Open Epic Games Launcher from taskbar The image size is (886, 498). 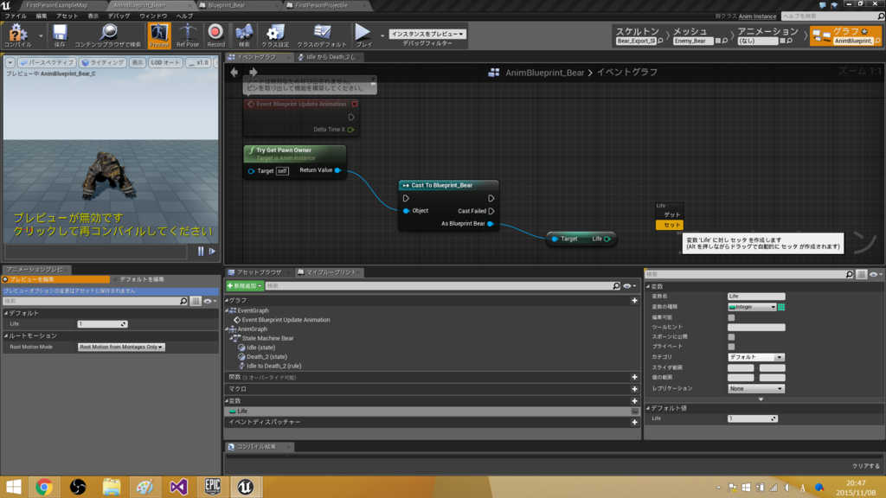pyautogui.click(x=213, y=487)
